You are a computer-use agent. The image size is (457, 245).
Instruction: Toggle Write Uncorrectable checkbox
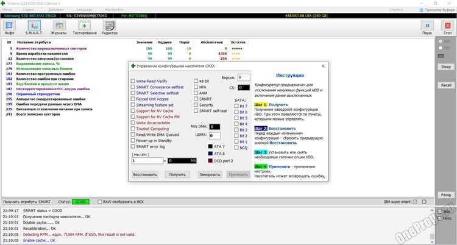click(x=133, y=122)
